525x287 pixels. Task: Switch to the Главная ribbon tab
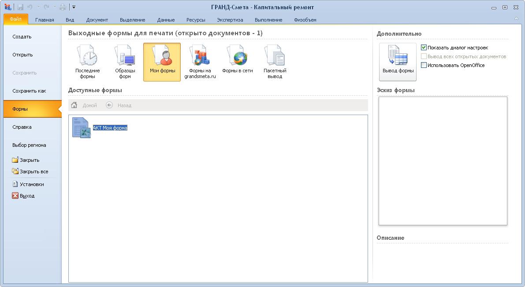point(45,20)
